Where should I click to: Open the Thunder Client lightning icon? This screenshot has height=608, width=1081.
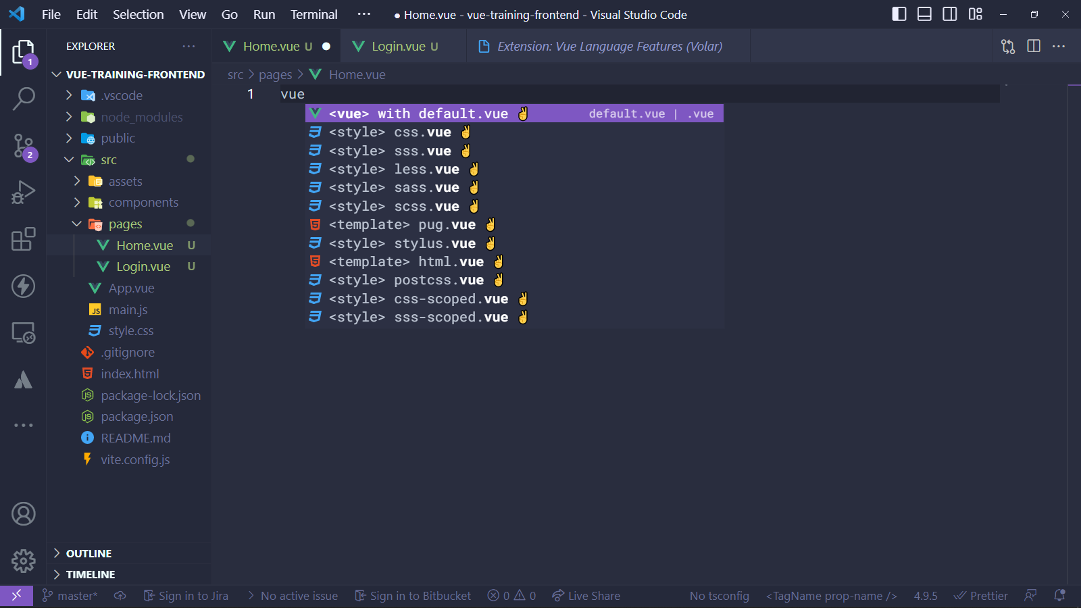pos(24,286)
